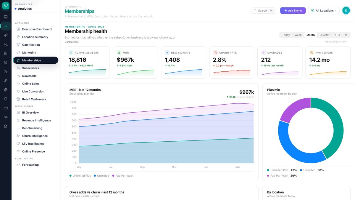Click the Upgrades card arrow icon

coord(264,53)
